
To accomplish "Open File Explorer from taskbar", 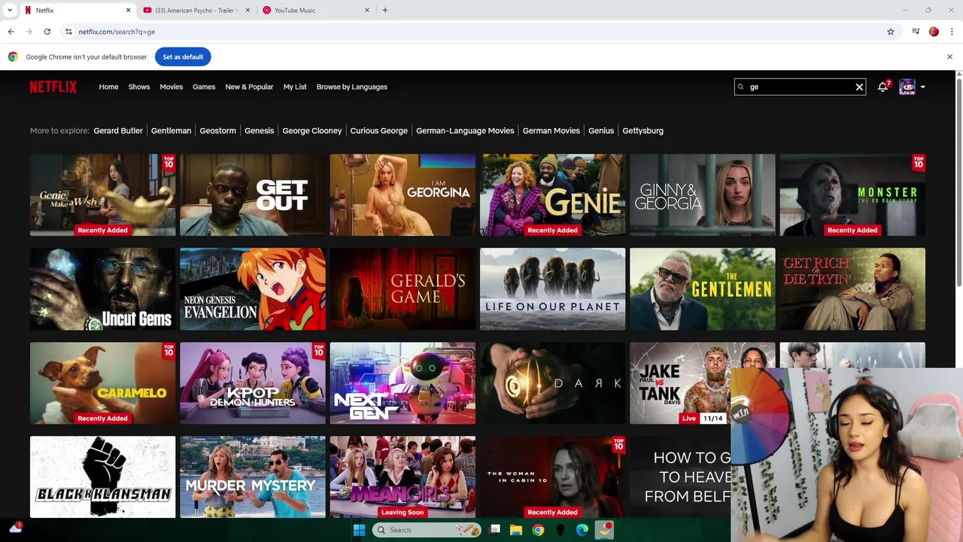I will 516,530.
